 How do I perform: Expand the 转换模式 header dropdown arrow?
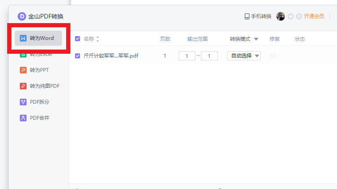[256, 39]
